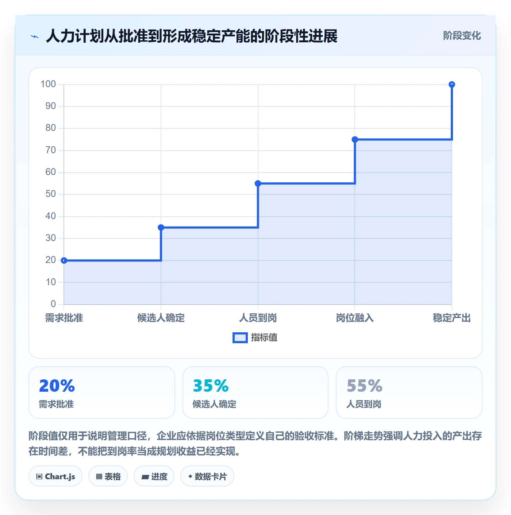The width and height of the screenshot is (511, 515).
Task: Select the 需求批准 data point at 20
Action: 64,260
